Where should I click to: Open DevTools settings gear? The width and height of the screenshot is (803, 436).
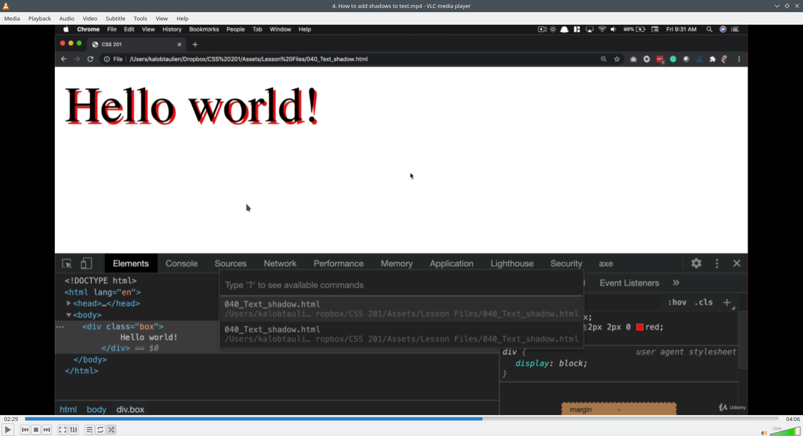click(x=696, y=263)
